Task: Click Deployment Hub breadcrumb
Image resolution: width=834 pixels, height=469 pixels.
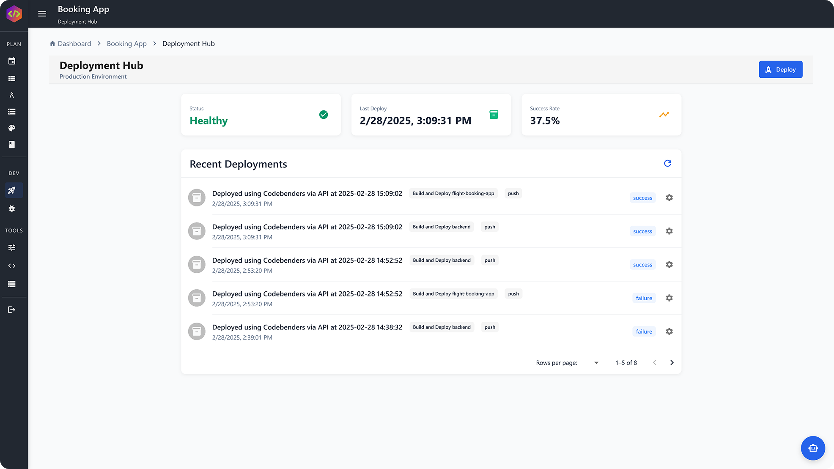Action: point(189,44)
